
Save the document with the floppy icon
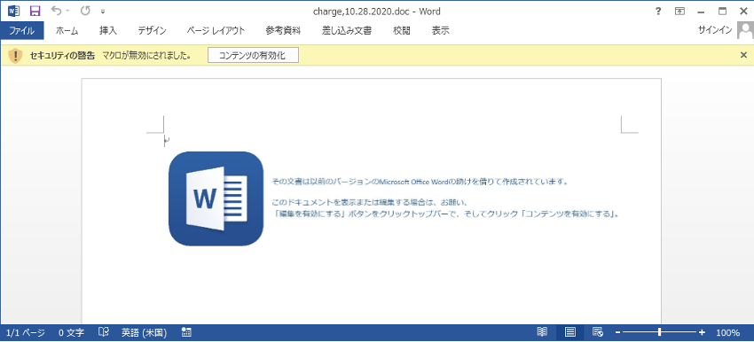click(x=35, y=11)
